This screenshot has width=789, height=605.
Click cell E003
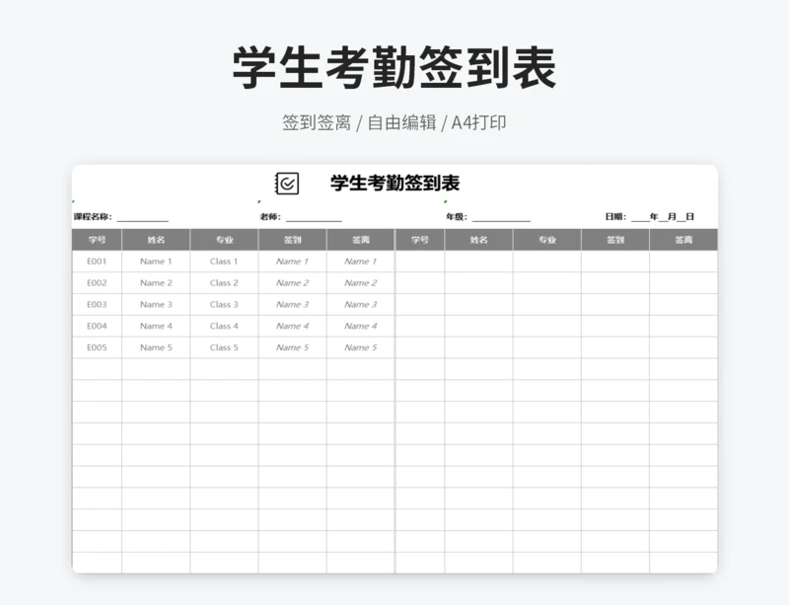click(x=97, y=304)
